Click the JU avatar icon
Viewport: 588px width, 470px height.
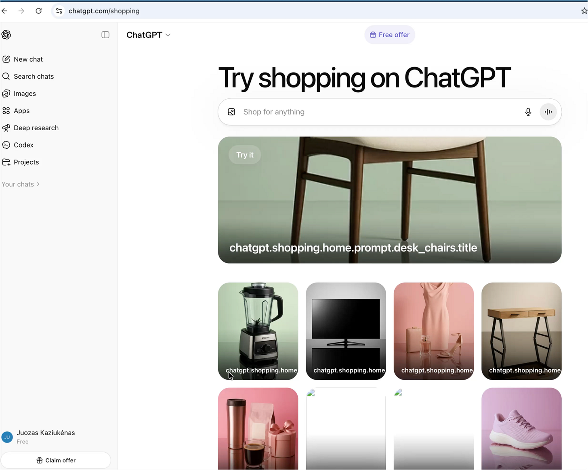[7, 437]
